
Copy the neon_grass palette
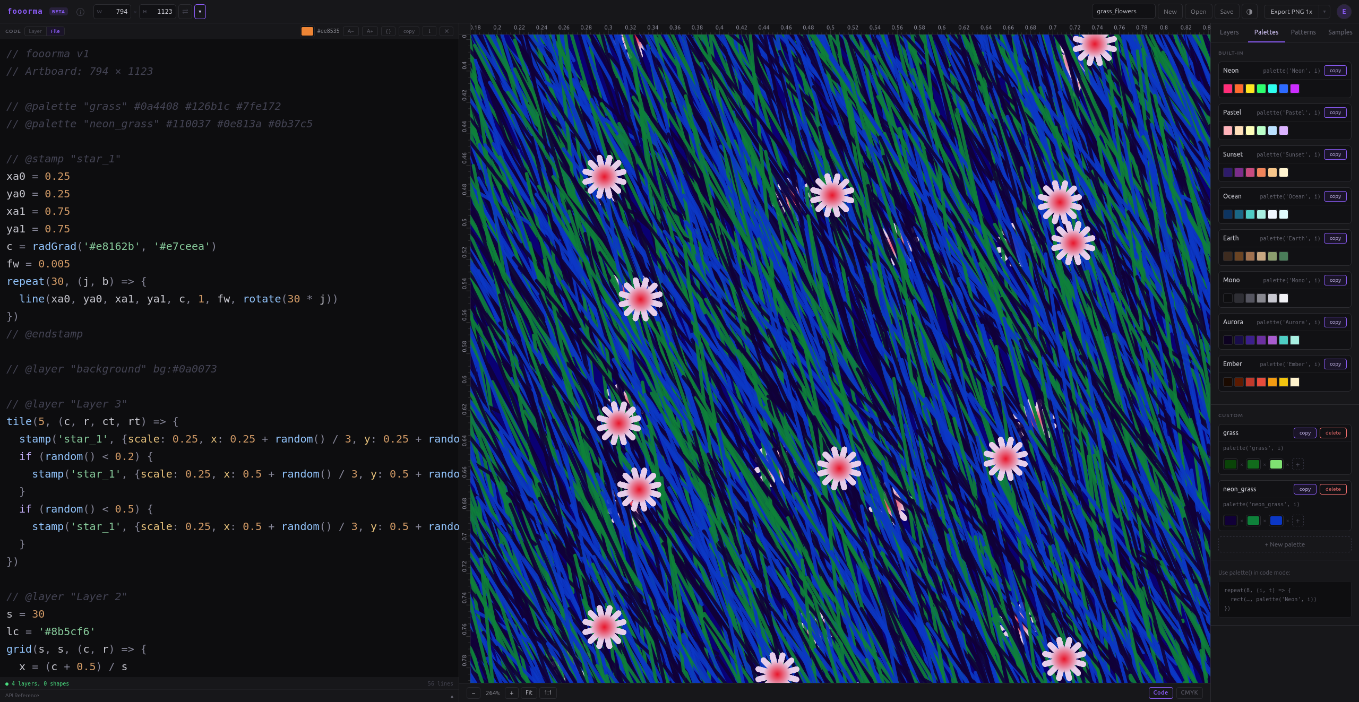pos(1305,489)
